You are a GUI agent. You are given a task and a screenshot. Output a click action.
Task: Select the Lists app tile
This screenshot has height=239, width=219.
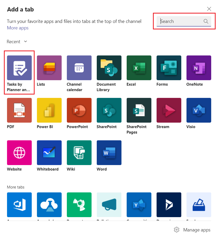[49, 68]
